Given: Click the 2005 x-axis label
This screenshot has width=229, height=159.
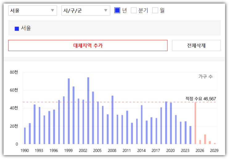Looking at the screenshot, I should 97,151.
